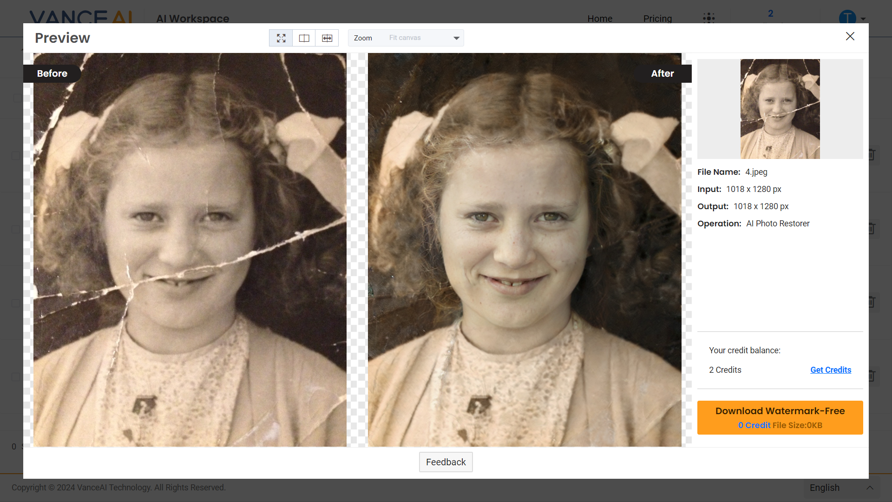The width and height of the screenshot is (892, 502).
Task: Click the 4.jpeg thumbnail preview
Action: click(x=780, y=109)
